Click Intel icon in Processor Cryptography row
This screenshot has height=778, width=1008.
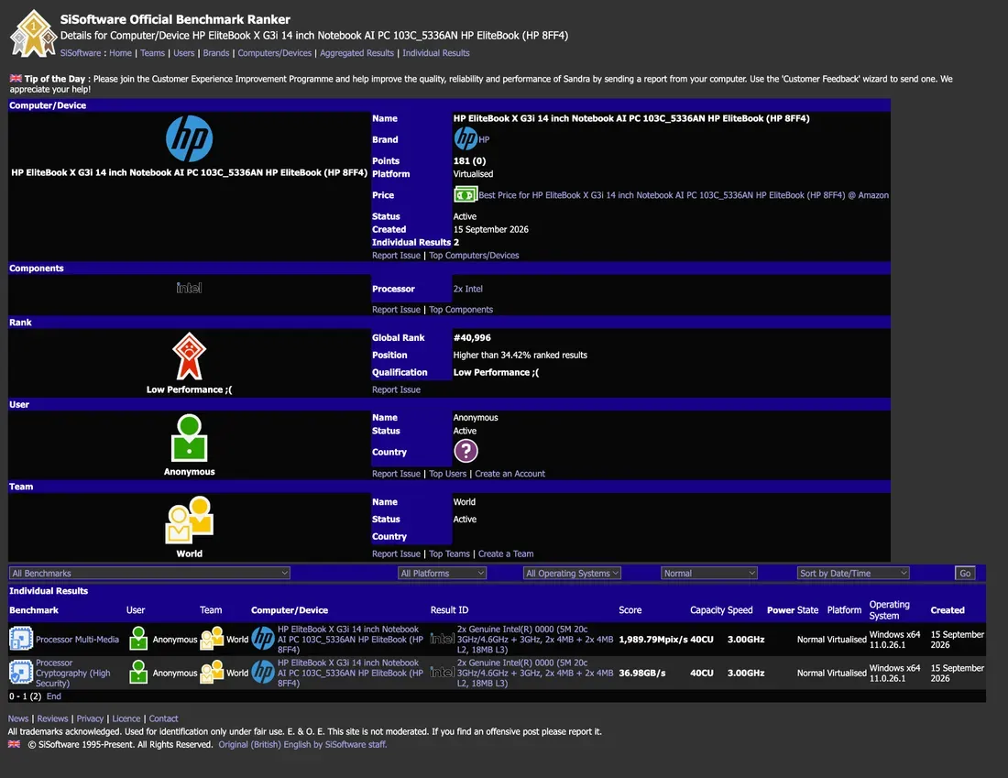pyautogui.click(x=443, y=672)
